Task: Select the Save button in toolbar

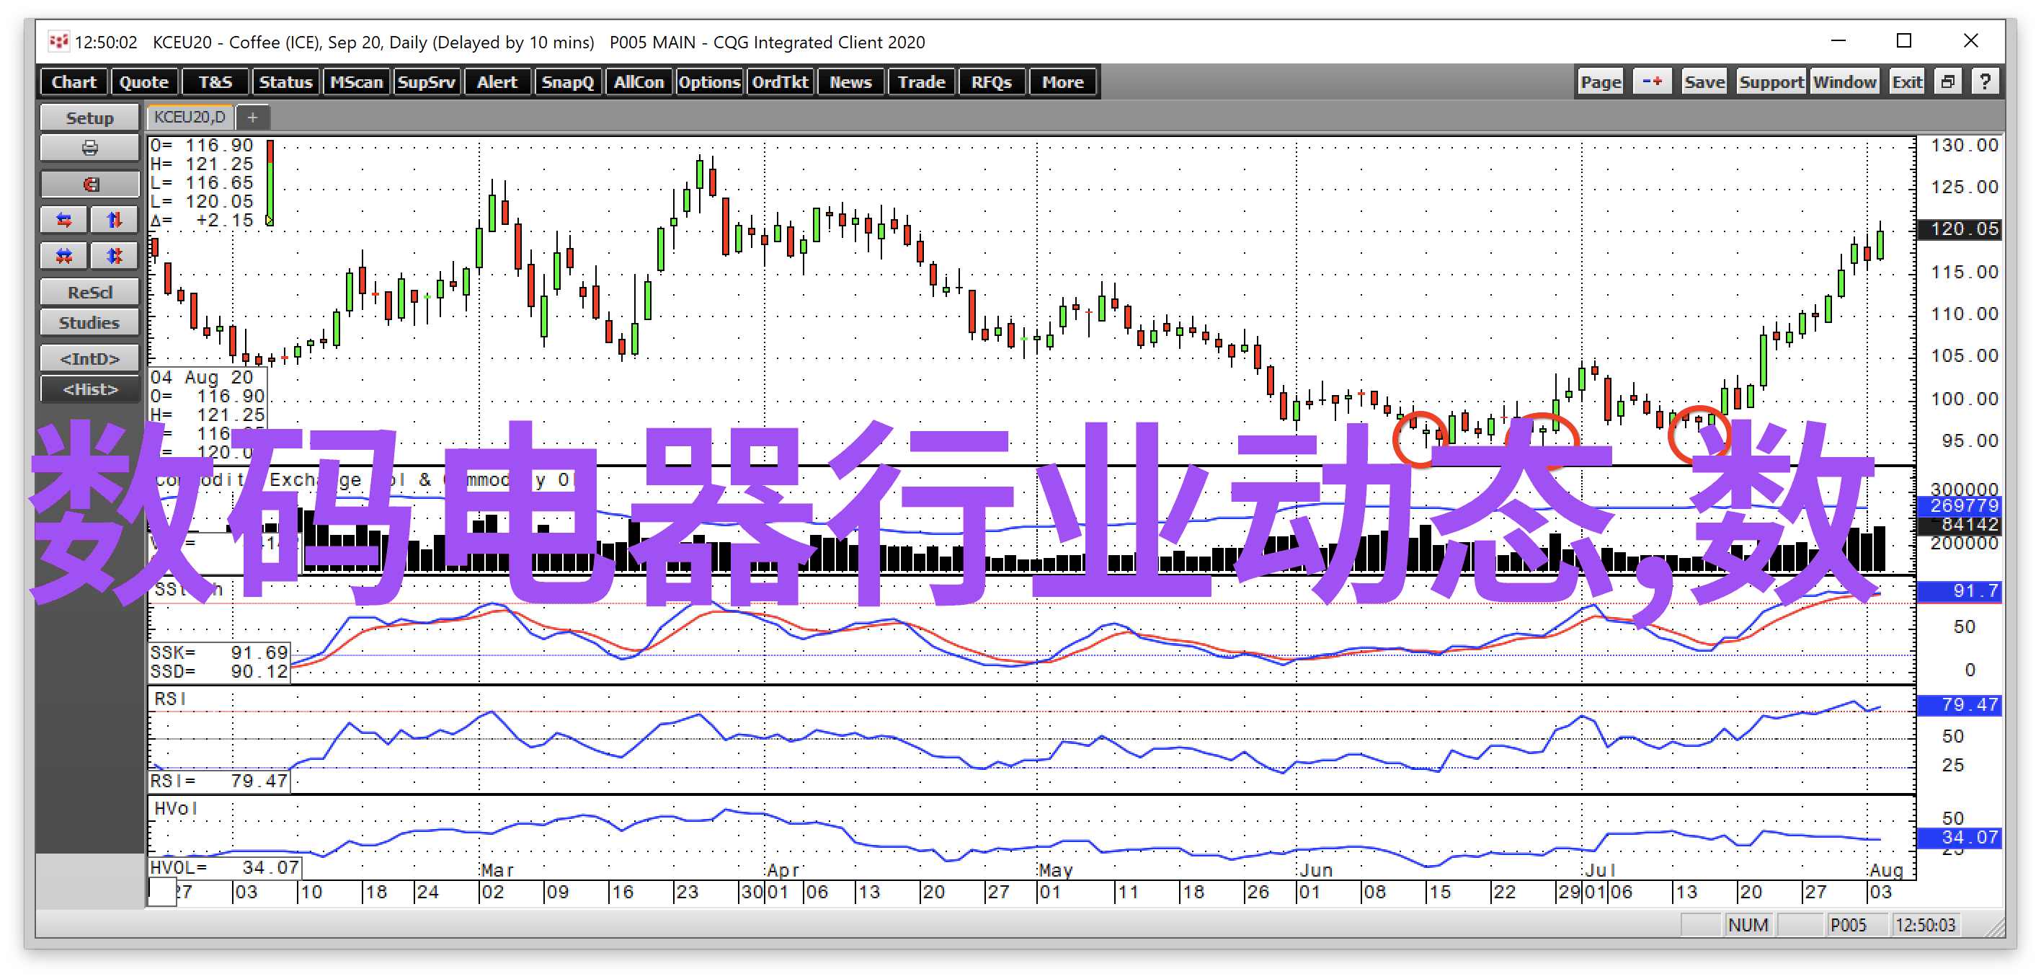Action: coord(1702,82)
